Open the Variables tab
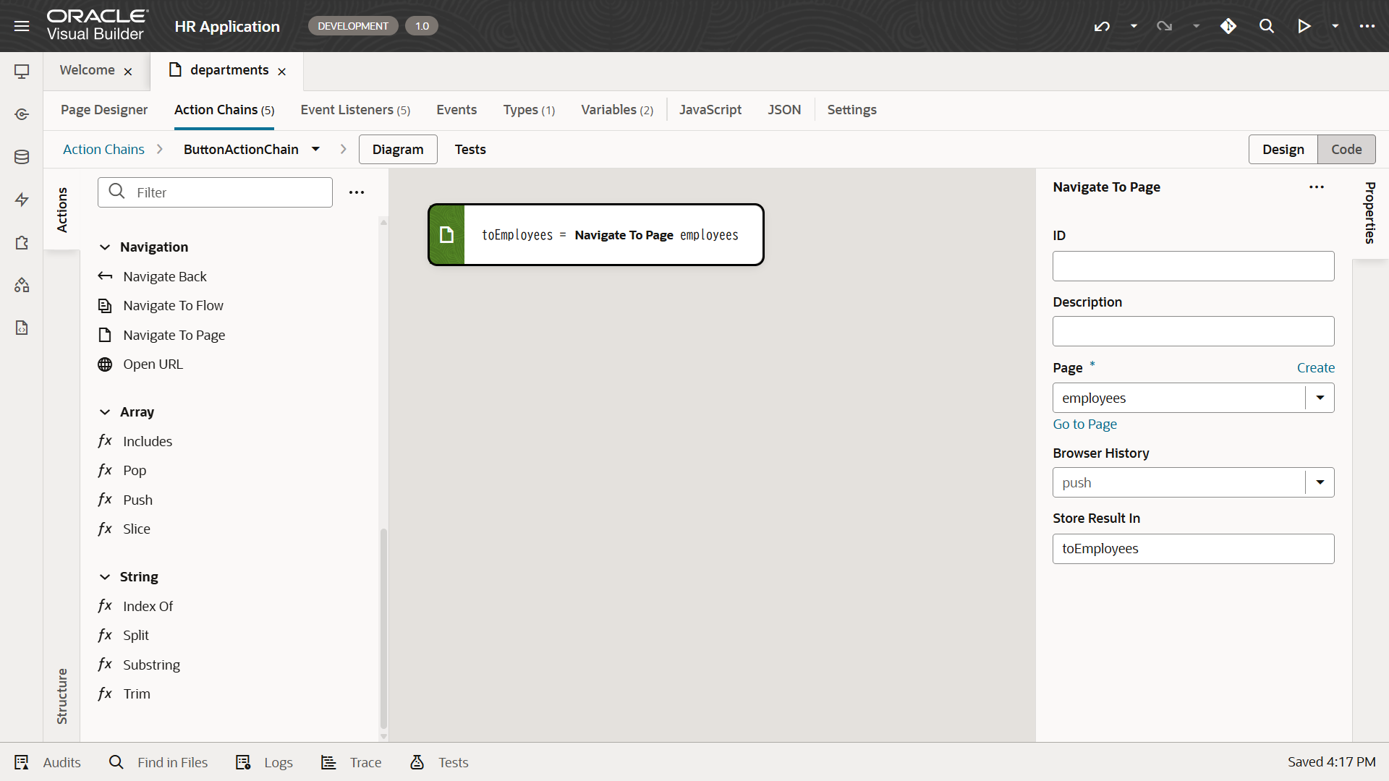This screenshot has height=781, width=1389. pyautogui.click(x=616, y=110)
